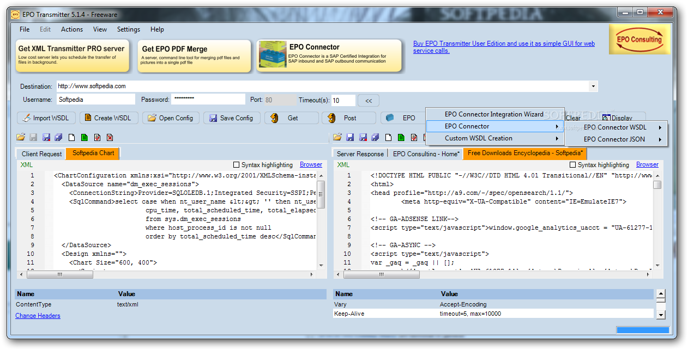Click green document icon in Server Response toolbar

pyautogui.click(x=401, y=137)
